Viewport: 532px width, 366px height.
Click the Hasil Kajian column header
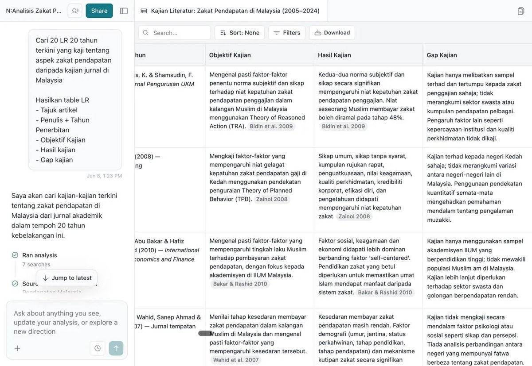click(x=334, y=55)
